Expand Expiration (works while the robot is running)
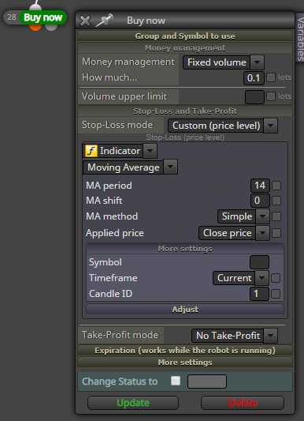 click(185, 351)
